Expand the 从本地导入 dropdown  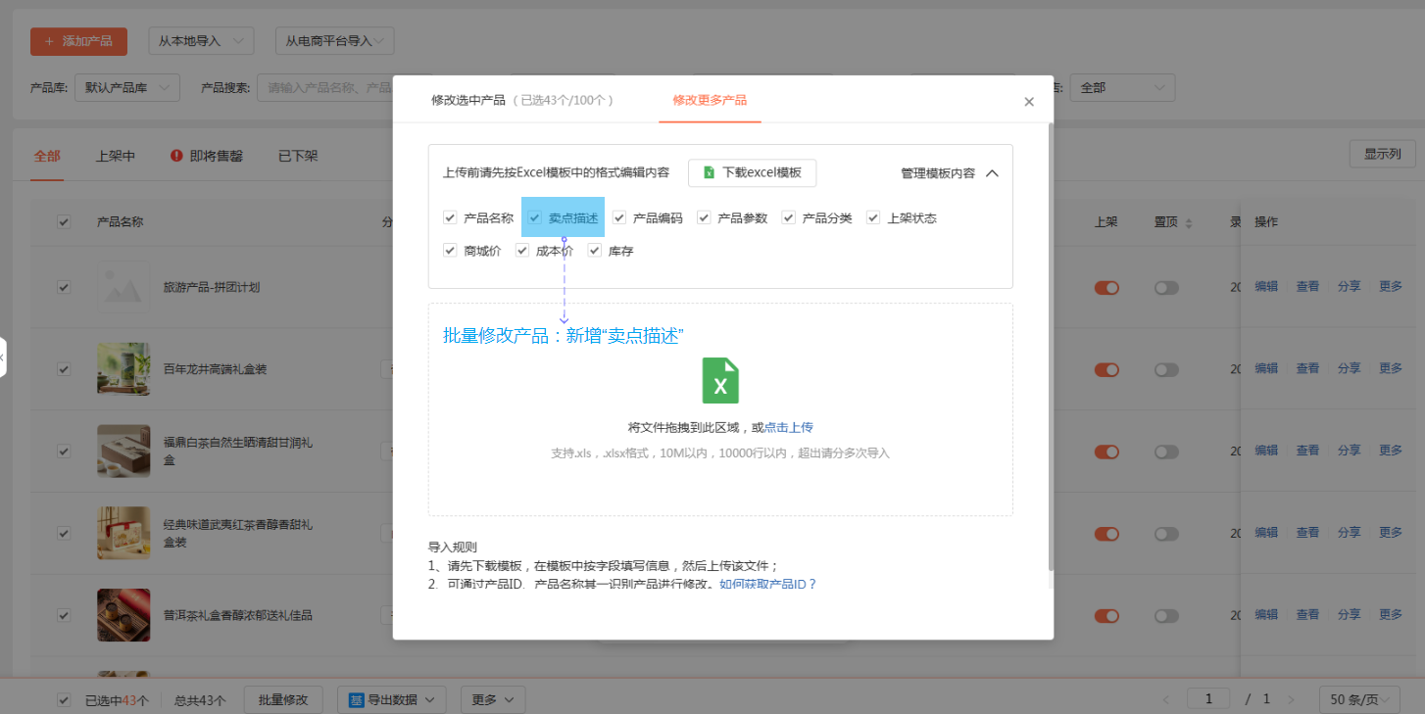[201, 41]
